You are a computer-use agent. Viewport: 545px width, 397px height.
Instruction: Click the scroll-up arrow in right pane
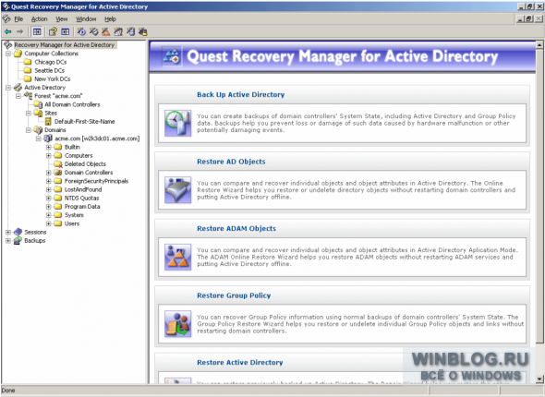click(539, 44)
